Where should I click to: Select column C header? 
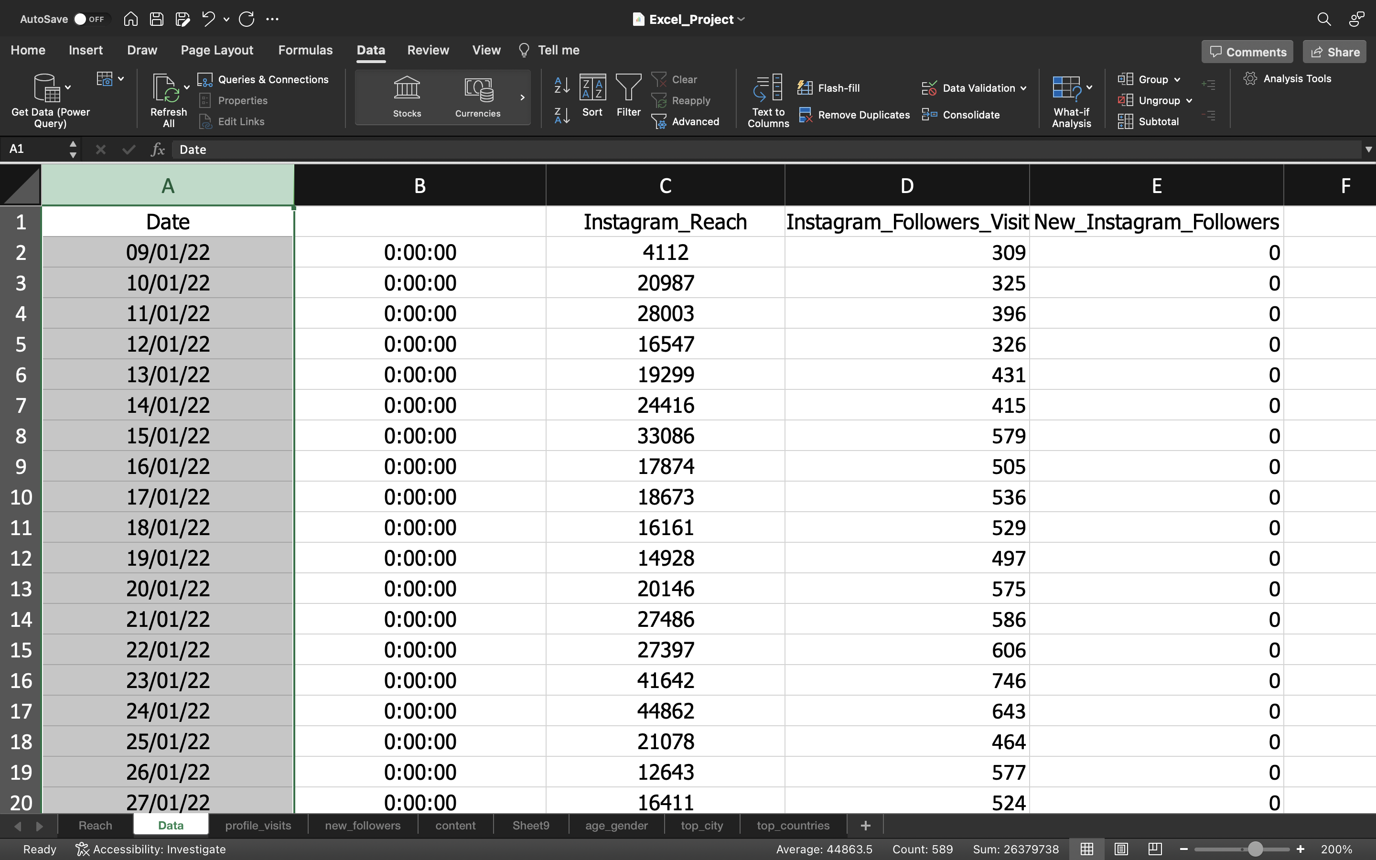coord(665,185)
